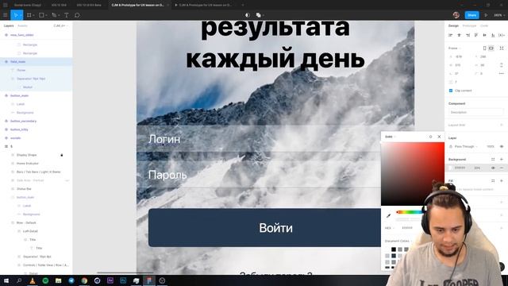This screenshot has width=508, height=286.
Task: Switch to the Design tab
Action: pyautogui.click(x=453, y=25)
